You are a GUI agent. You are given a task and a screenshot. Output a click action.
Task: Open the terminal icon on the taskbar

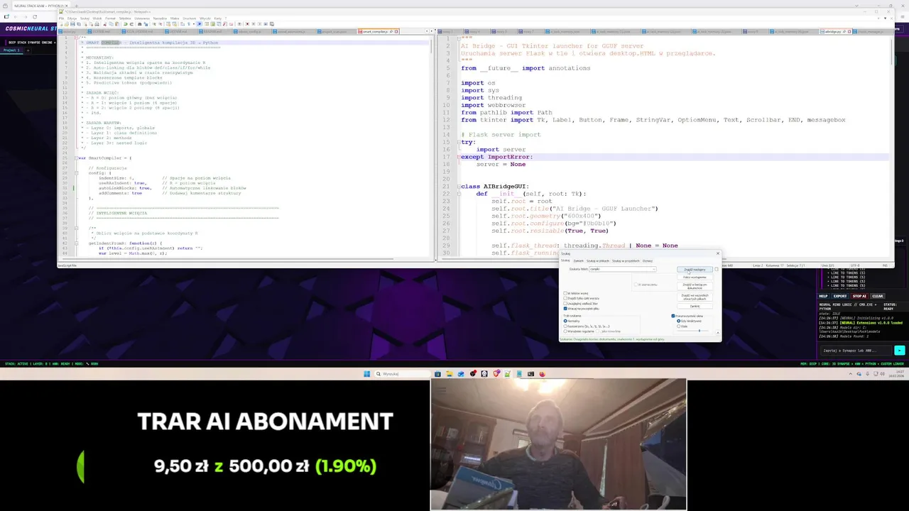(x=530, y=374)
